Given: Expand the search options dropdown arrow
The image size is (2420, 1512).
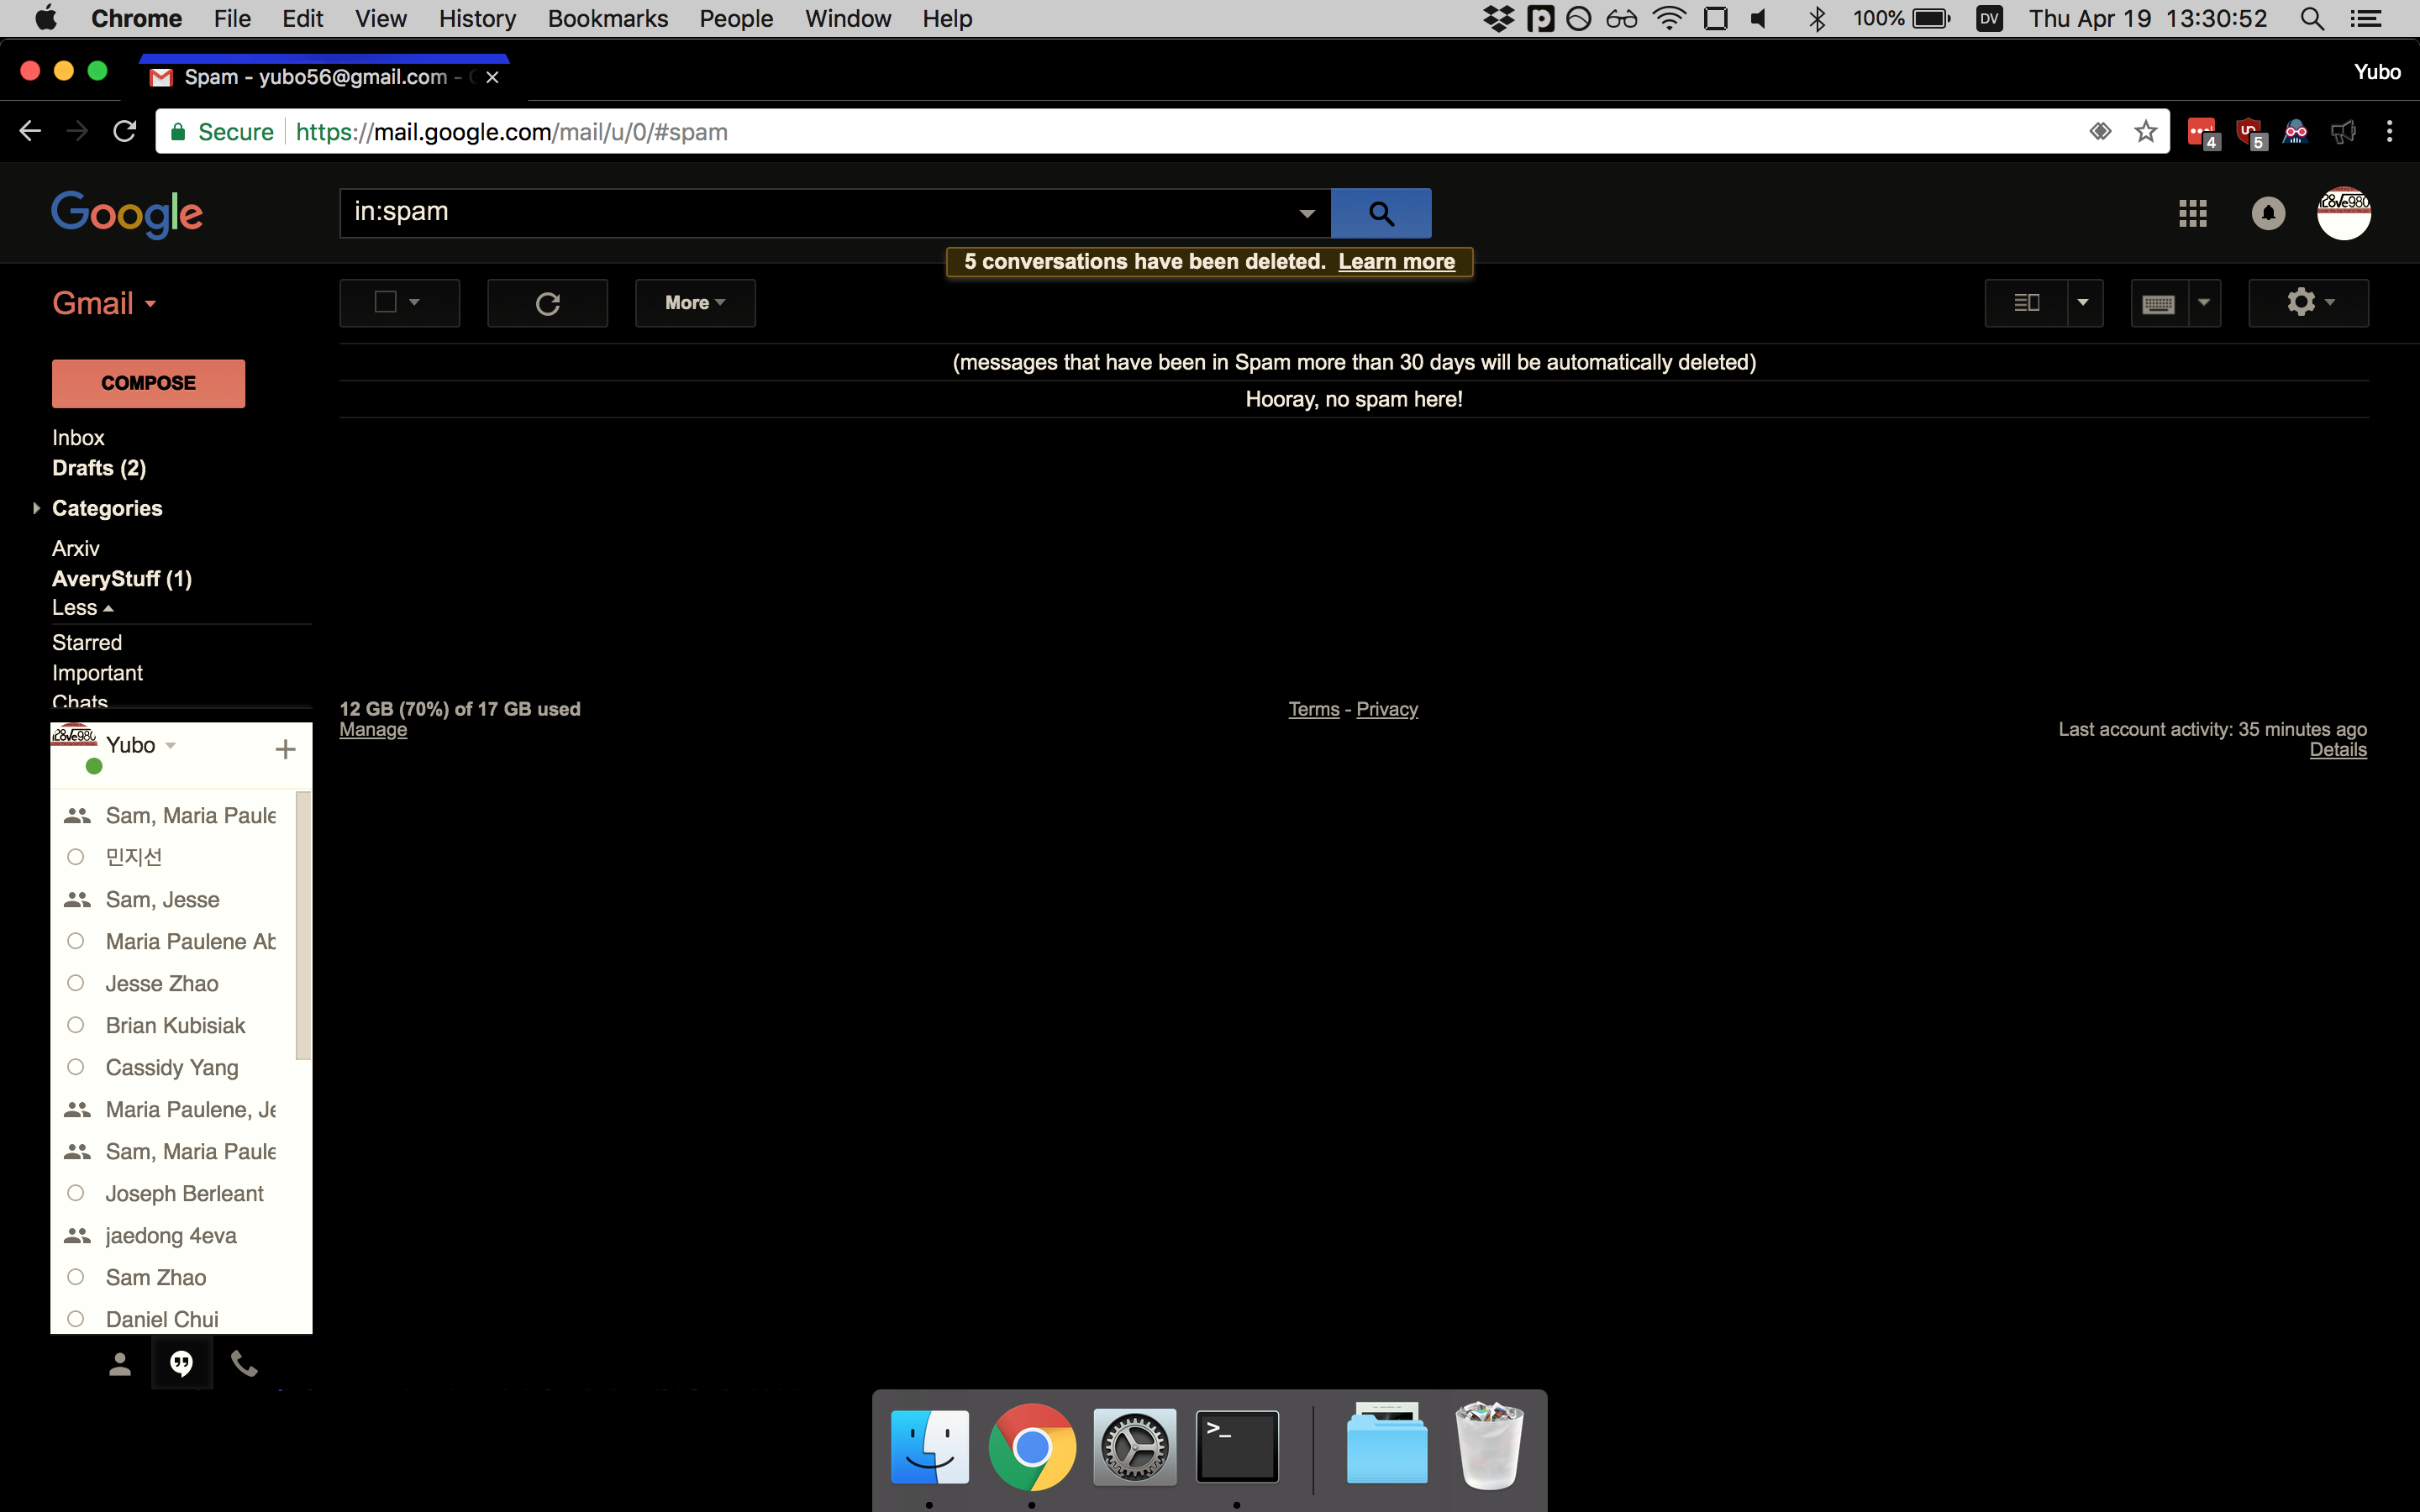Looking at the screenshot, I should [x=1306, y=212].
